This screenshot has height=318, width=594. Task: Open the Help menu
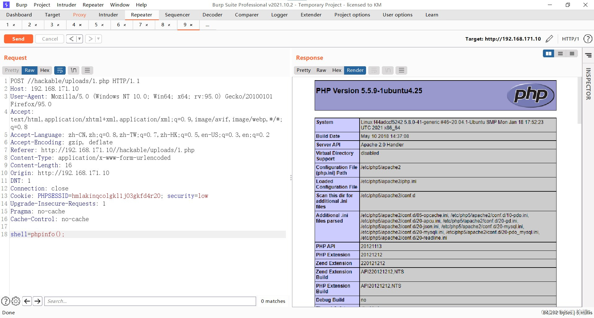pyautogui.click(x=141, y=5)
